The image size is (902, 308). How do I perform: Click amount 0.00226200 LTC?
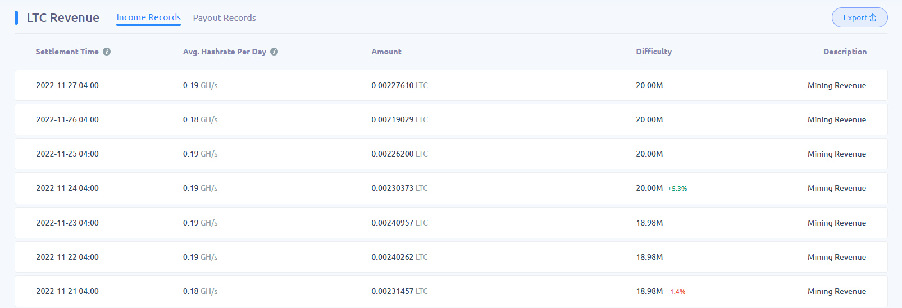pos(399,154)
